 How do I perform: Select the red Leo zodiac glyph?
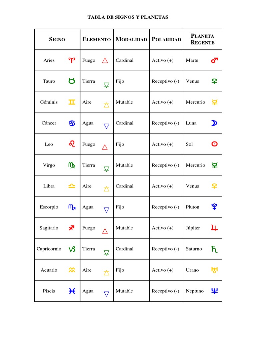pyautogui.click(x=72, y=144)
